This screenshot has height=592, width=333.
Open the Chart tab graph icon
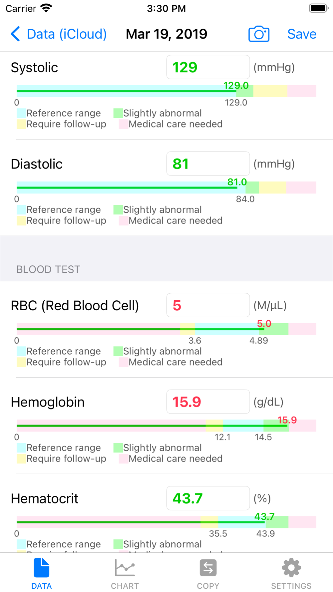pos(125,568)
